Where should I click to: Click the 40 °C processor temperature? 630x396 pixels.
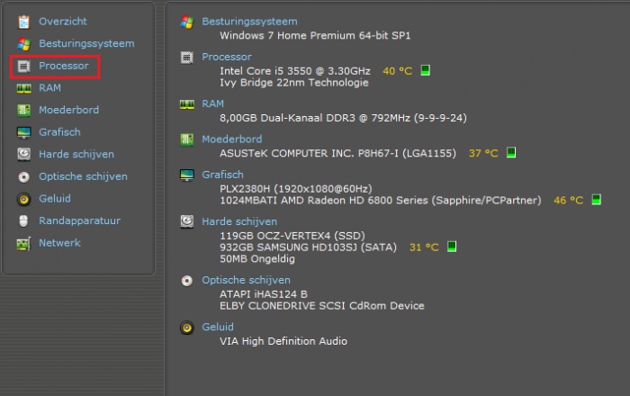coord(398,71)
